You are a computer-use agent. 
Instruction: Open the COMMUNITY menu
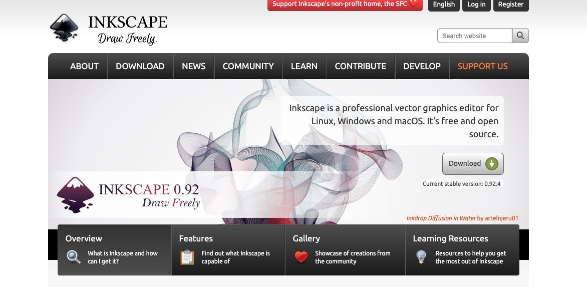pos(248,66)
